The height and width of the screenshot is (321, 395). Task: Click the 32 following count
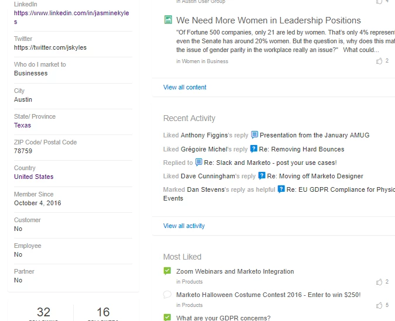[43, 312]
